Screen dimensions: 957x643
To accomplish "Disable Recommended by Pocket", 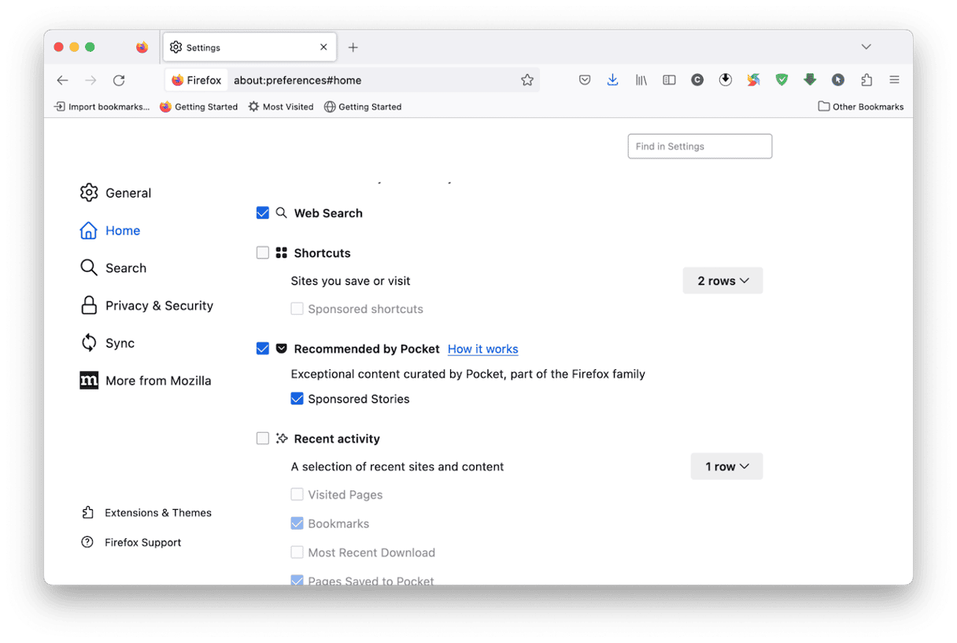I will [263, 348].
